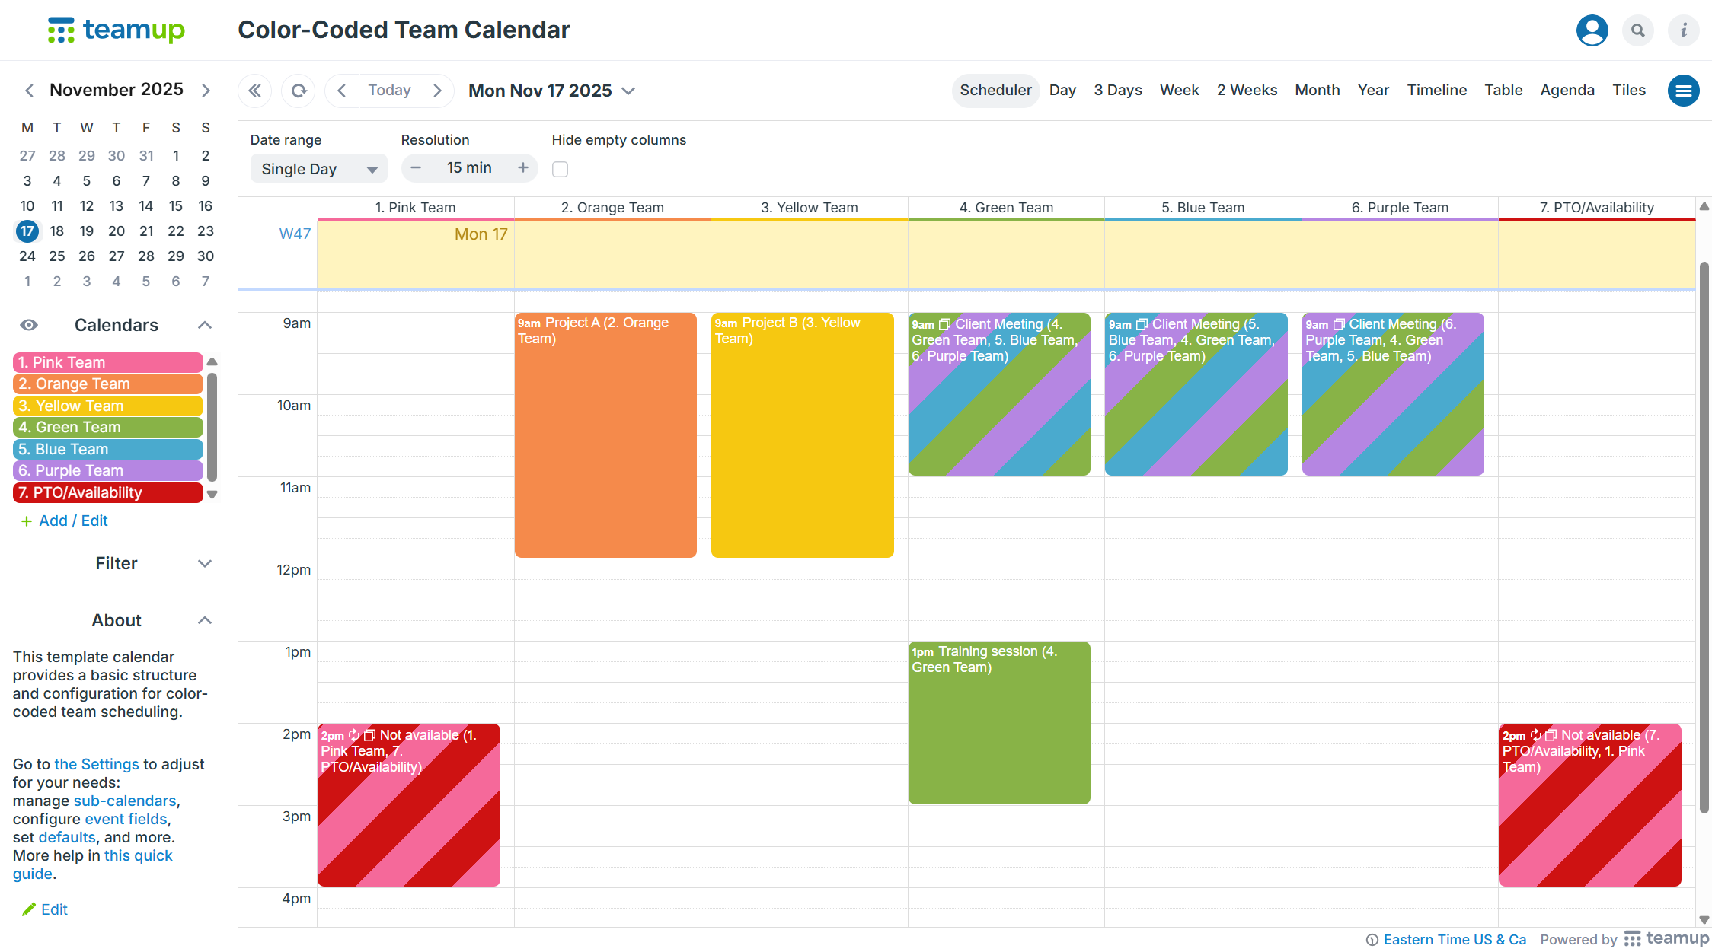This screenshot has width=1712, height=952.
Task: Click the info icon in the header
Action: pos(1683,30)
